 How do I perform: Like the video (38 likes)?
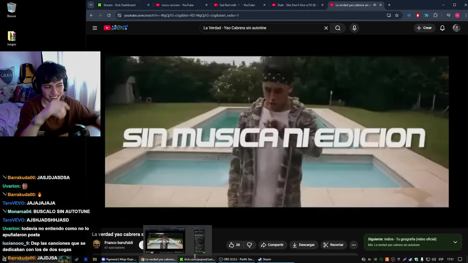click(x=234, y=245)
